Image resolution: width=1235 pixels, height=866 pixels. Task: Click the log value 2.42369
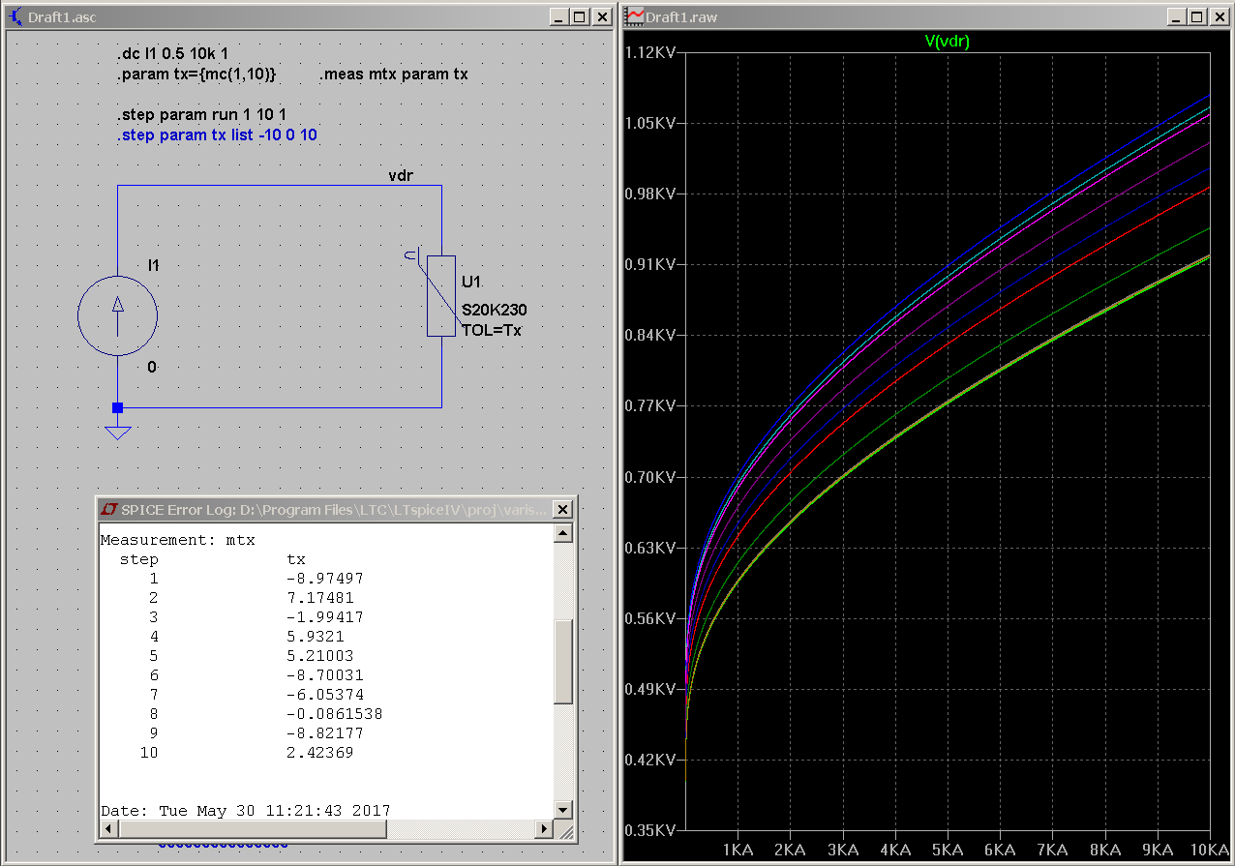[x=320, y=753]
